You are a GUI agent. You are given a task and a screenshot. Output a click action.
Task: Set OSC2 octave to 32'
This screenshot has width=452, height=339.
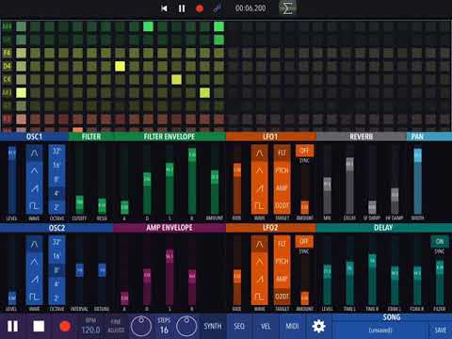(56, 242)
